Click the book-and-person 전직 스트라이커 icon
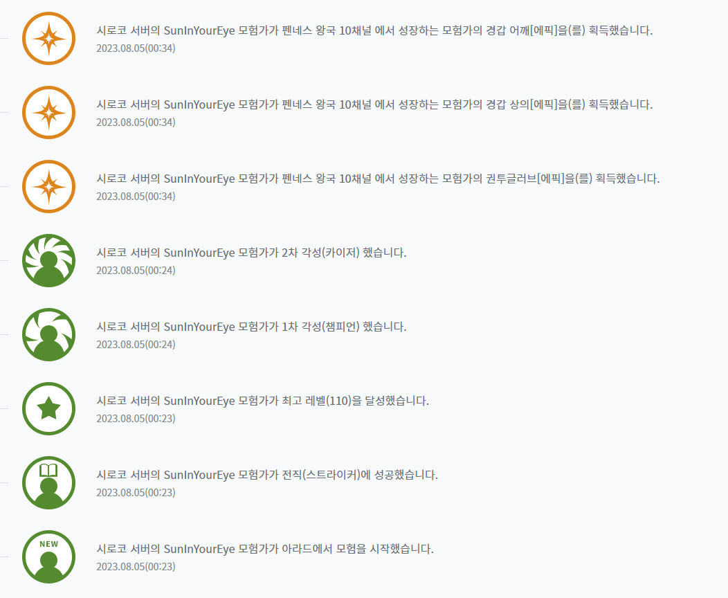This screenshot has width=728, height=598. pos(48,483)
